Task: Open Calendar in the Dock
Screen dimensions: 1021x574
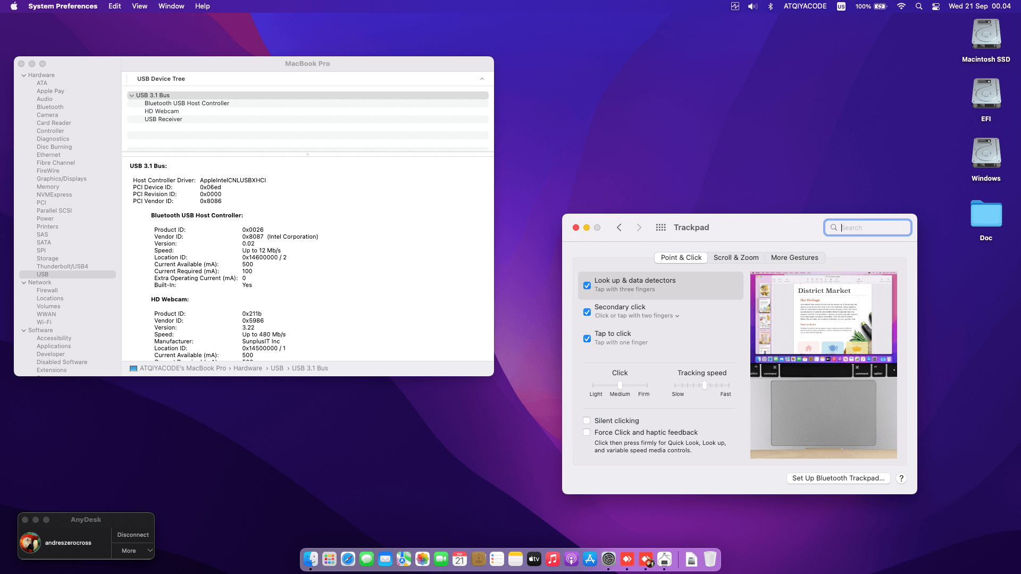Action: (459, 559)
